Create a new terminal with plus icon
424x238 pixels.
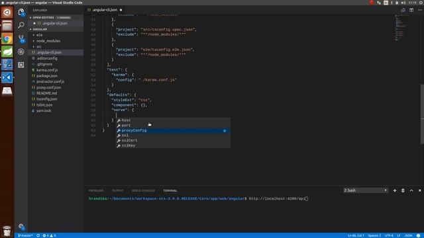(x=395, y=190)
